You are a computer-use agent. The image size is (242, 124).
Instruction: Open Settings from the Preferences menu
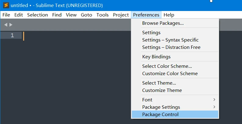click(151, 32)
